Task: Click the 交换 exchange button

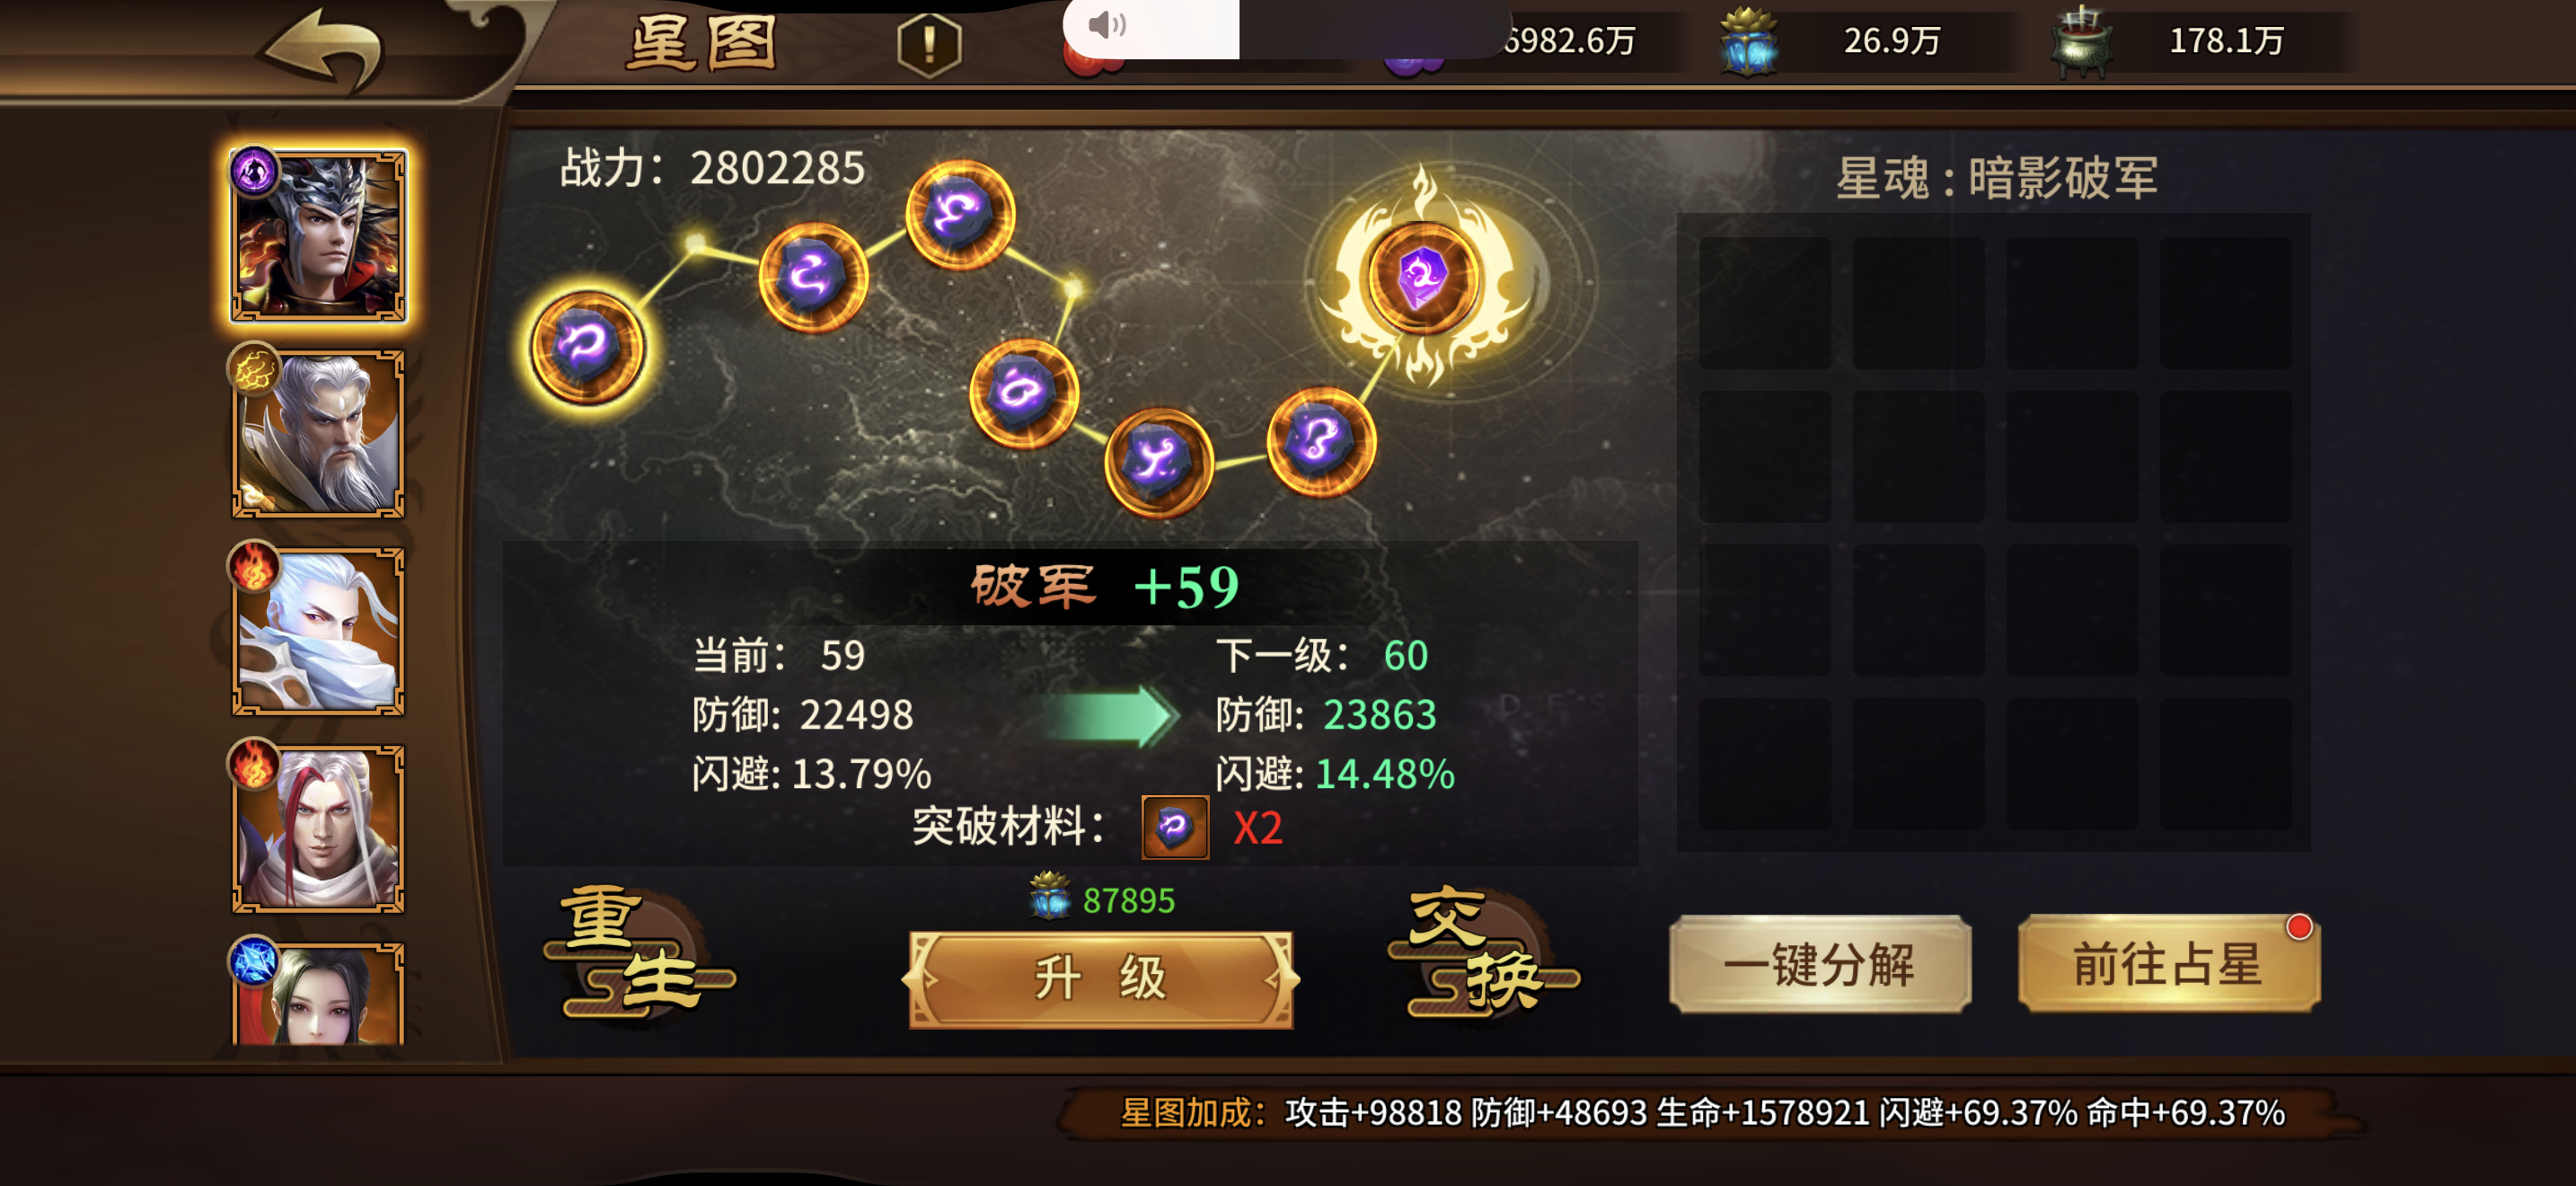Action: [1484, 954]
